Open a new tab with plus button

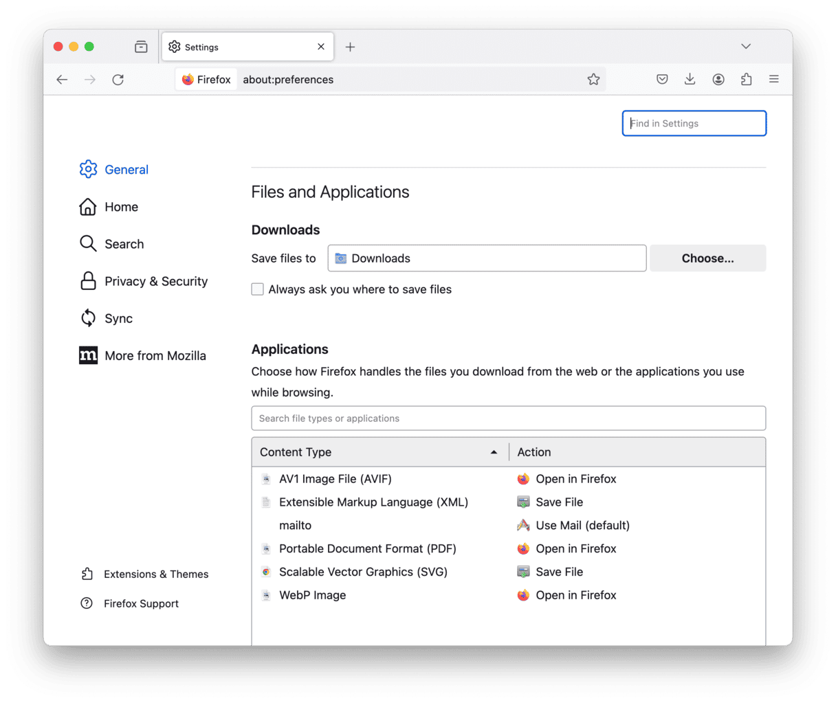(350, 47)
